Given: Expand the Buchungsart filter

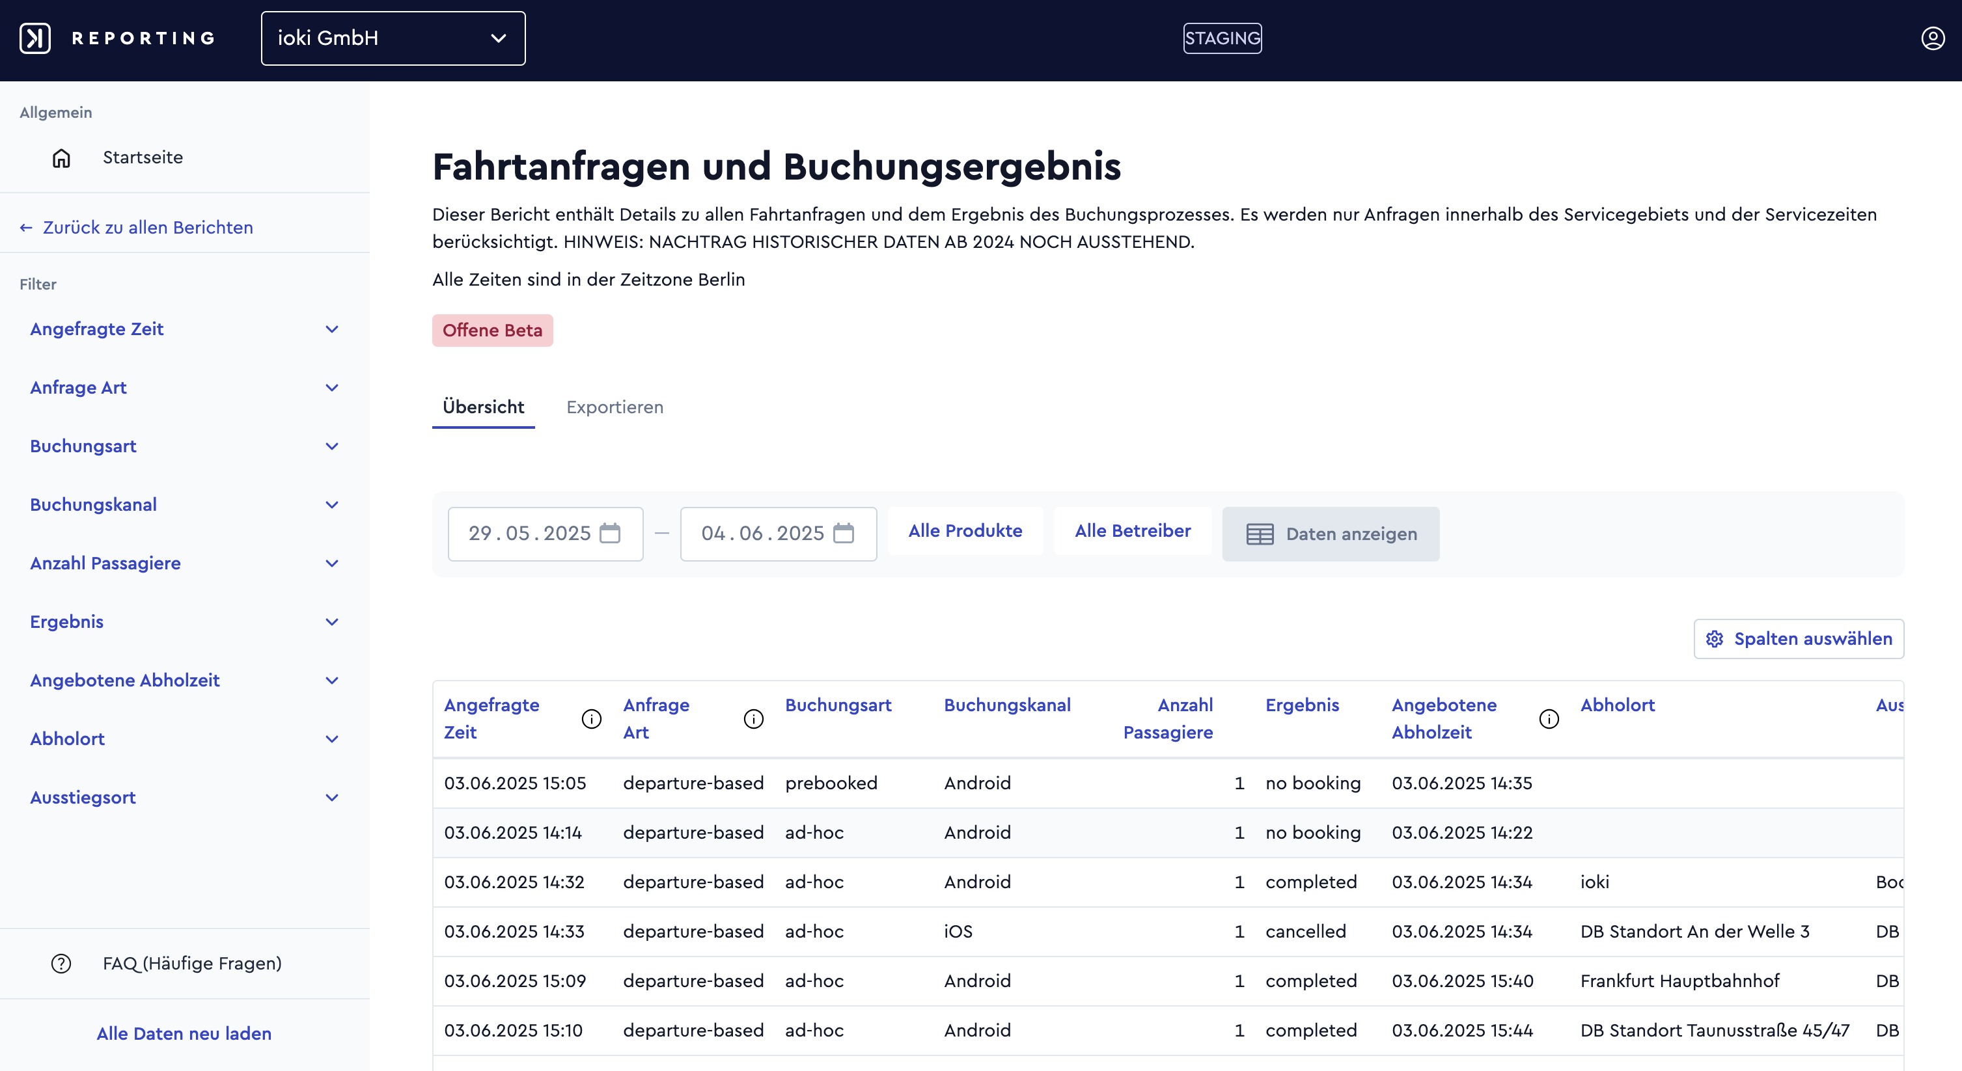Looking at the screenshot, I should (184, 446).
